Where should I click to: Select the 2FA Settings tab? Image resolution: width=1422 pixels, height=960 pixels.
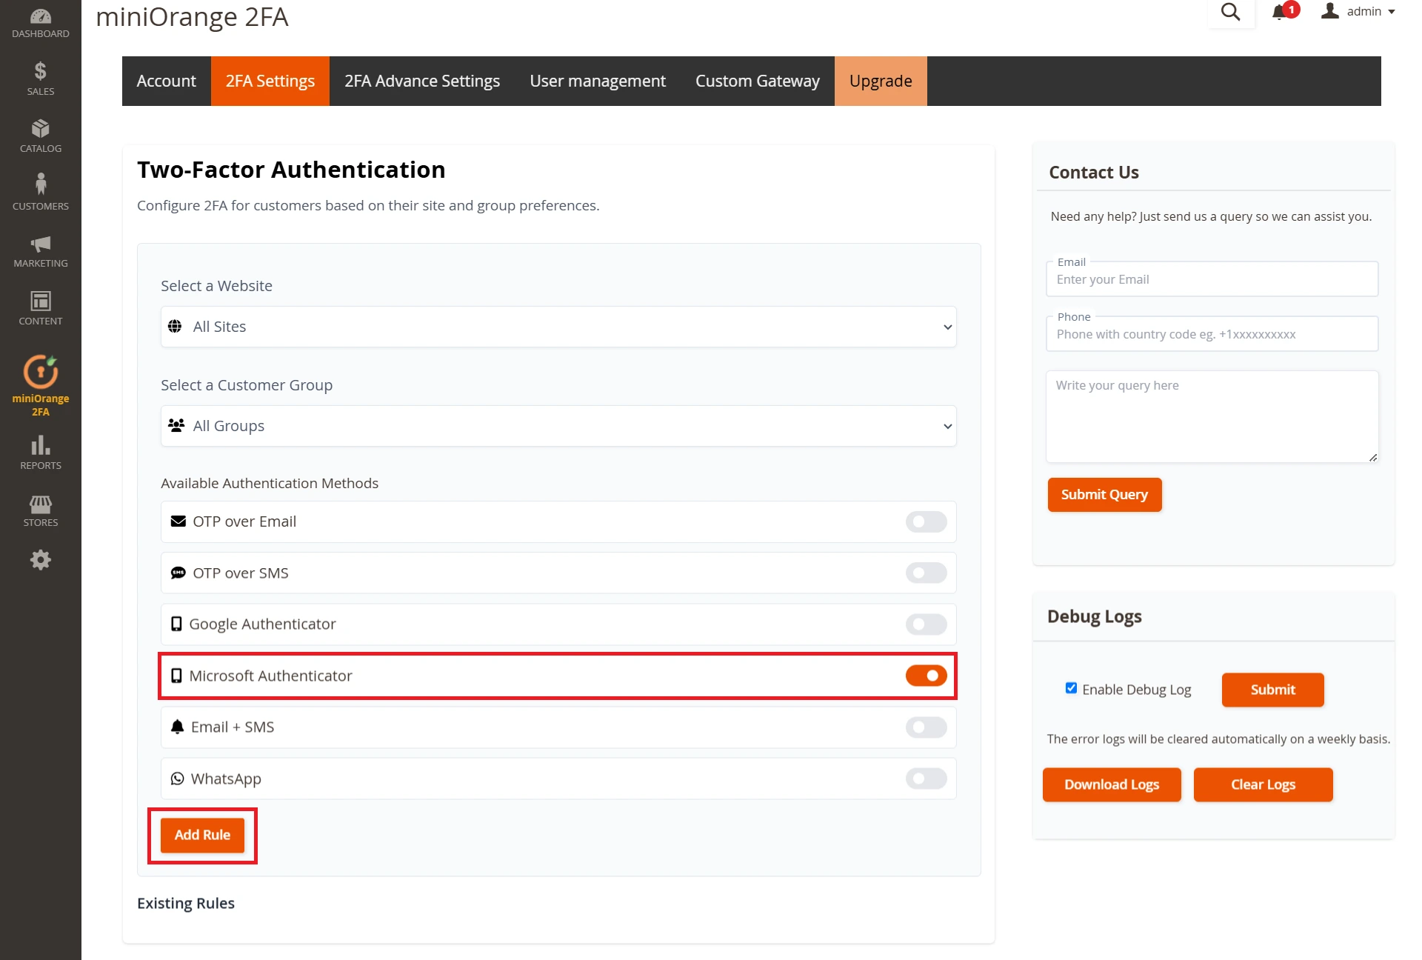click(270, 81)
